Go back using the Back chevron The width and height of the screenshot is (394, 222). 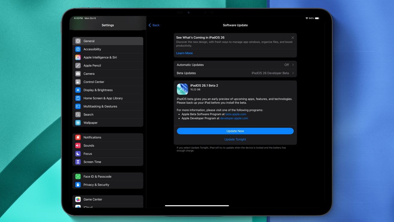tap(150, 25)
